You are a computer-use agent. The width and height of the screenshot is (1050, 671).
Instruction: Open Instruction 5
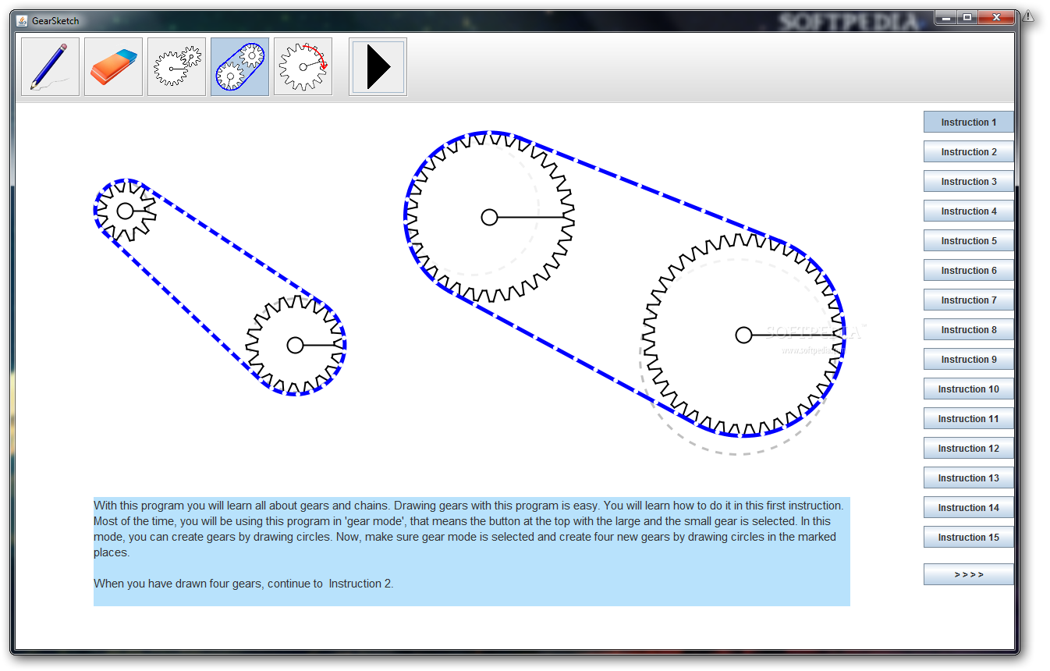[x=968, y=241]
